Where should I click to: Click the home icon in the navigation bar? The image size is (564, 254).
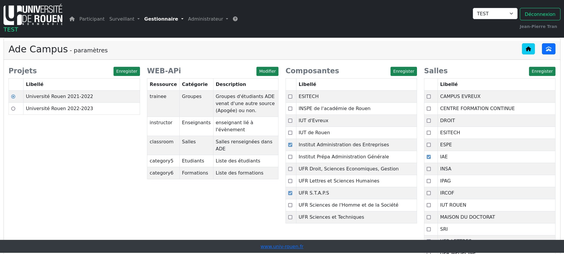[72, 19]
